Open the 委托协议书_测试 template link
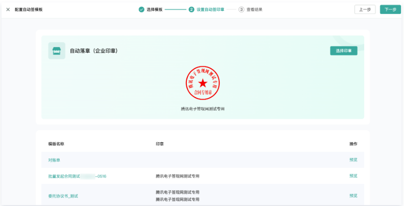 pos(63,196)
